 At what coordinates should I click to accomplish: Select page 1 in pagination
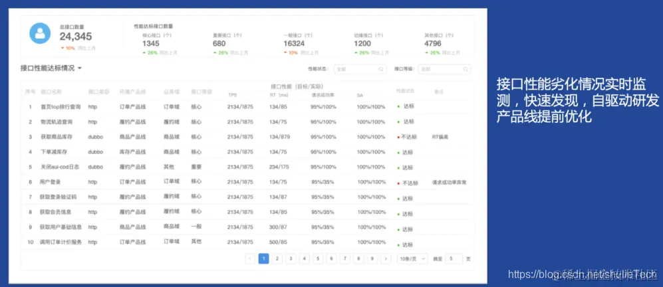tap(263, 258)
